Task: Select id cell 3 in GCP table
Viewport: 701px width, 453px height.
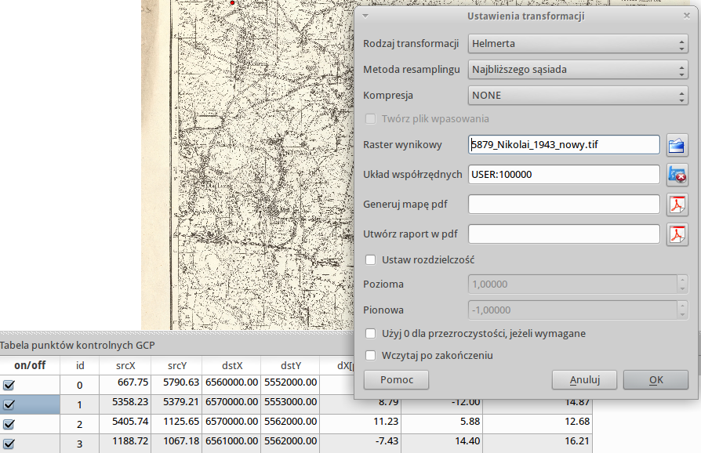Action: (x=79, y=444)
